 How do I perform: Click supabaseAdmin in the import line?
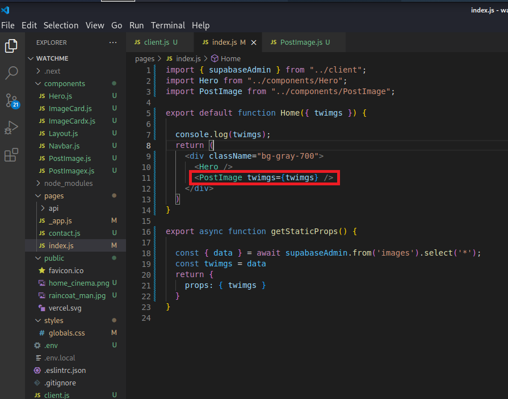click(240, 70)
